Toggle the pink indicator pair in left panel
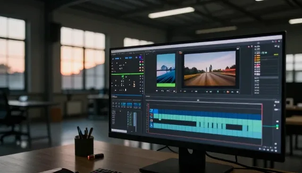 click(x=142, y=62)
